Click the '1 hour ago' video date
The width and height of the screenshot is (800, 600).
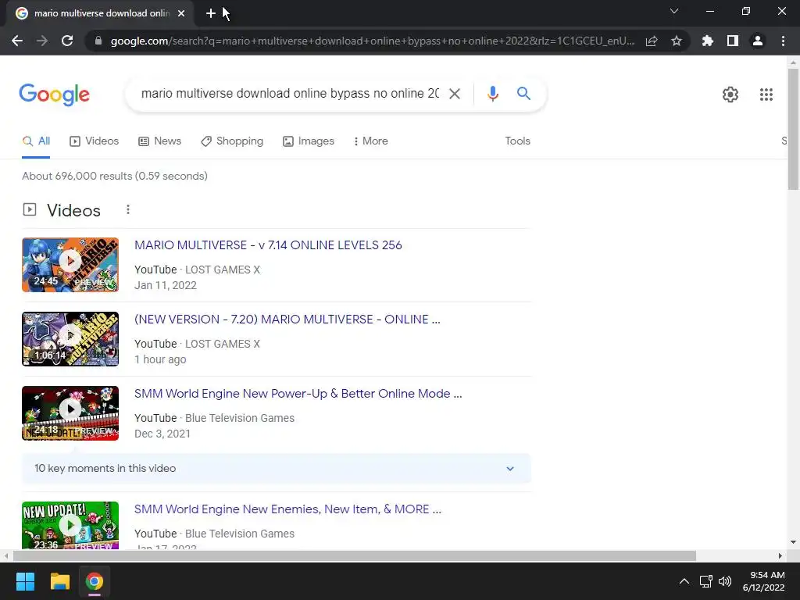(160, 359)
